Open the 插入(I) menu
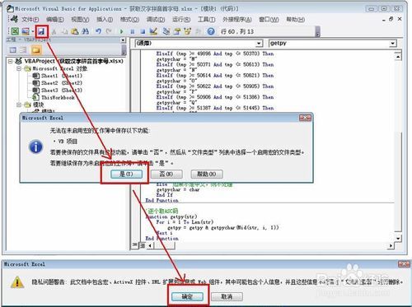This screenshot has width=412, height=307. (105, 20)
